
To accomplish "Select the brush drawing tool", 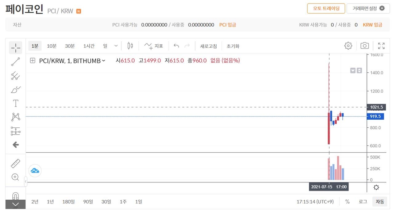I will pyautogui.click(x=15, y=90).
